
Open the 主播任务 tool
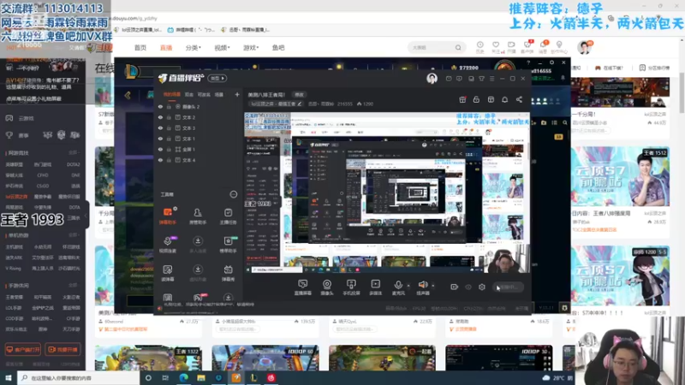pyautogui.click(x=228, y=216)
